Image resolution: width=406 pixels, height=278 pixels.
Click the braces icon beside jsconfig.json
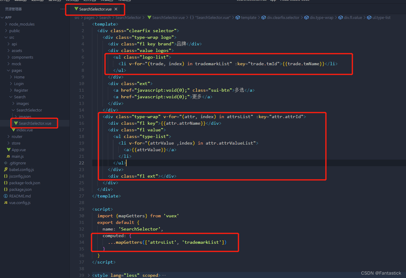pos(6,176)
